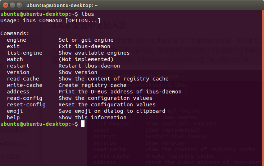Click 'Reset the configuration values' description
264x166 pixels.
click(107, 105)
